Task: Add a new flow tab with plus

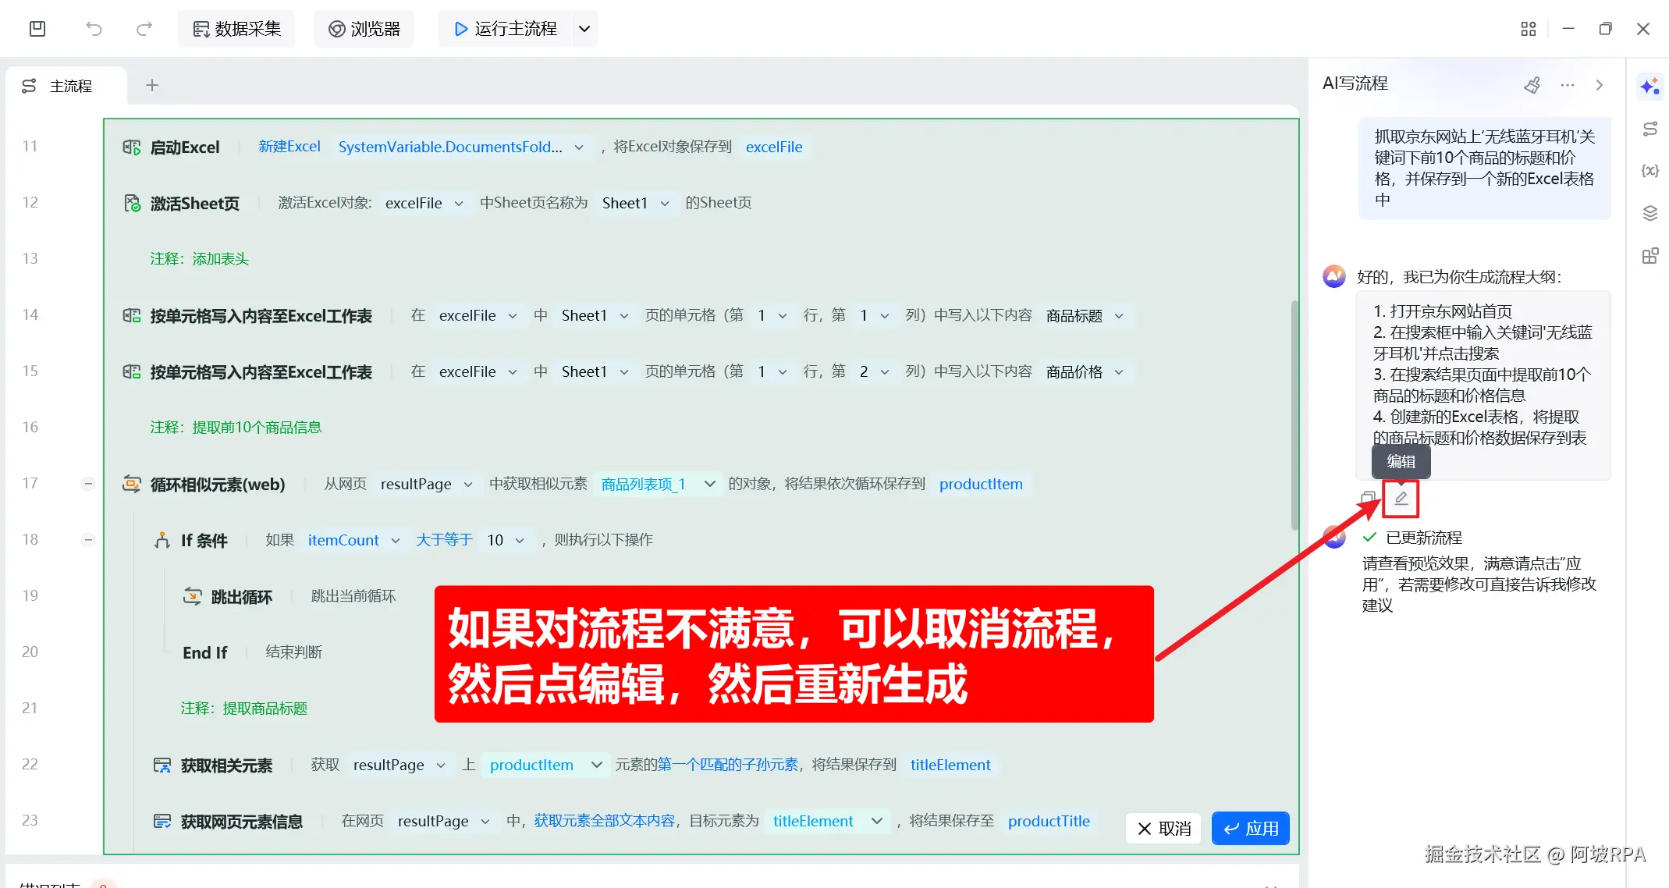Action: point(152,85)
